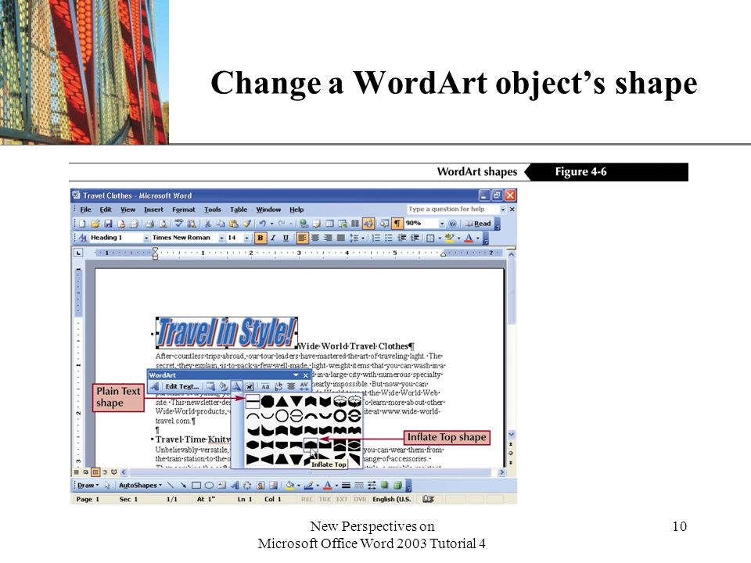Open the Edit menu
This screenshot has width=751, height=563.
coord(106,210)
